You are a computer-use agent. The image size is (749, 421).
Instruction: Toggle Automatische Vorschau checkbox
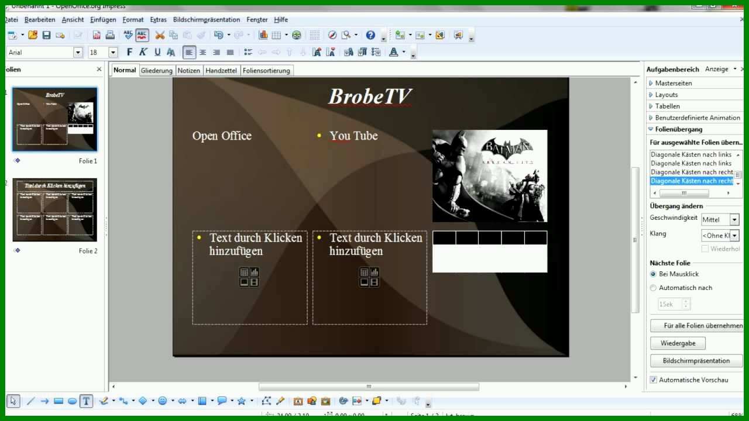(x=654, y=380)
